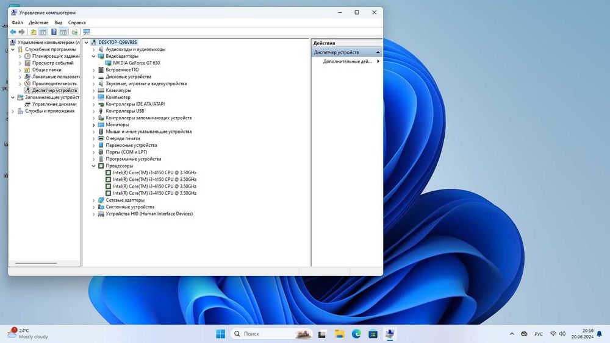The width and height of the screenshot is (610, 343).
Task: Open the Вид menu
Action: [x=59, y=23]
